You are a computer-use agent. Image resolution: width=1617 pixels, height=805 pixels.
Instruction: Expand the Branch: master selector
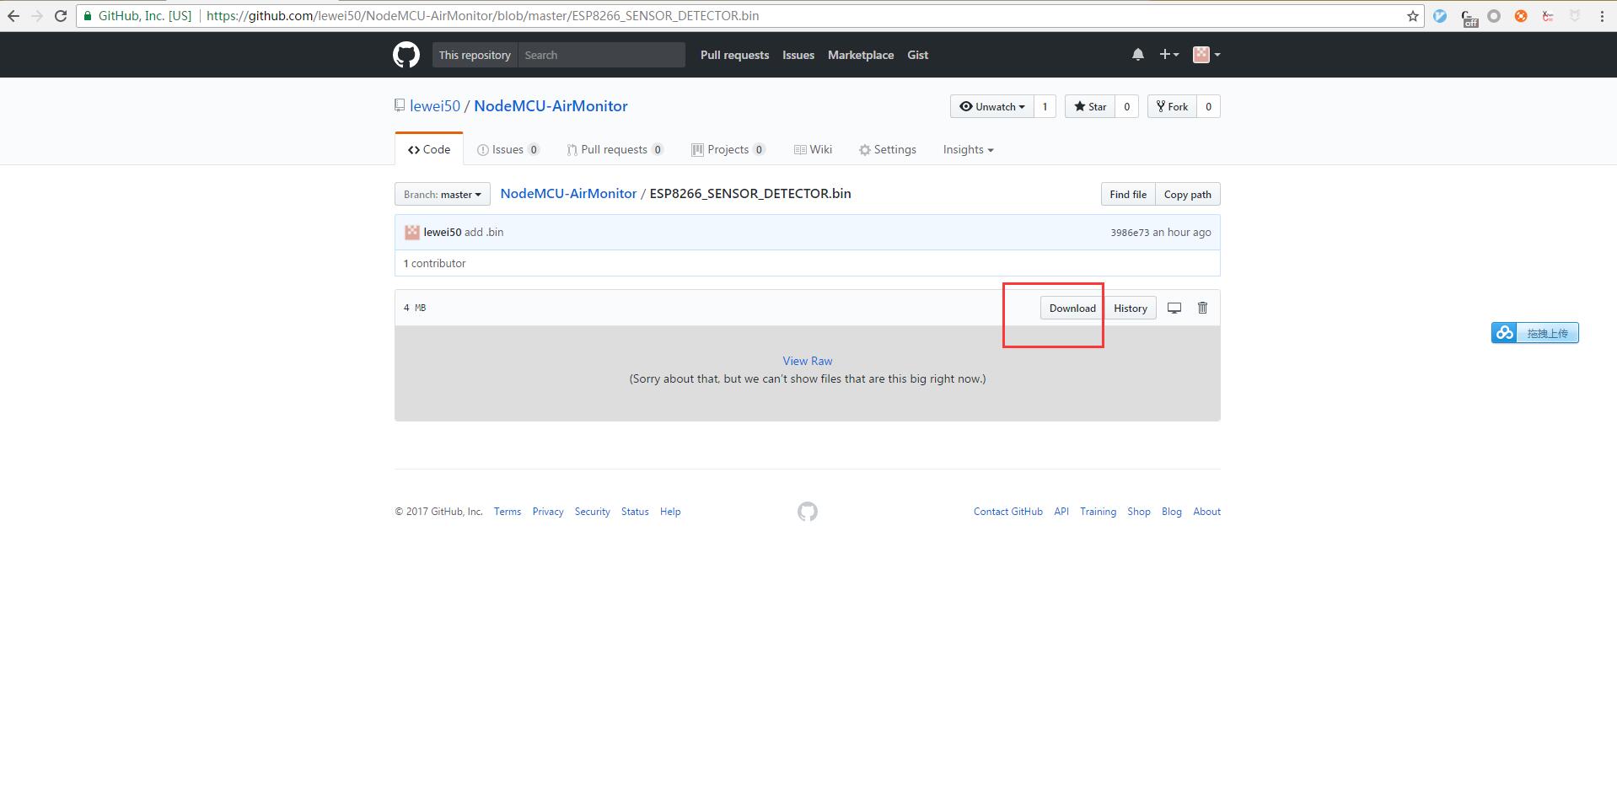(442, 194)
